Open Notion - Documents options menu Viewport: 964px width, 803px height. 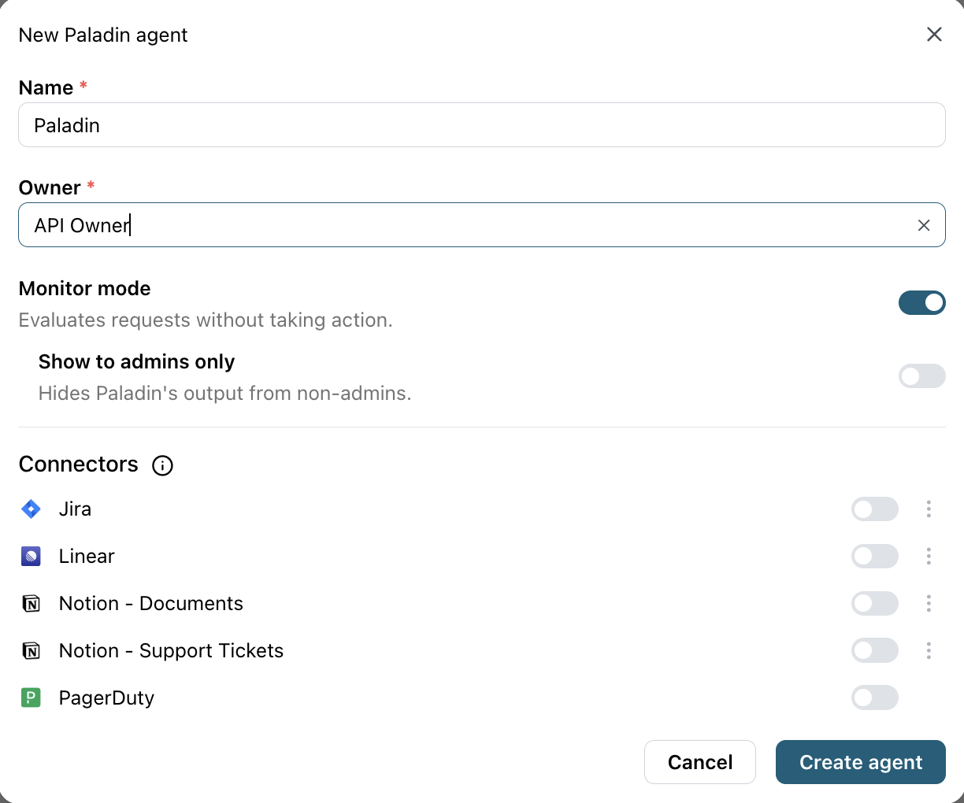pyautogui.click(x=929, y=604)
